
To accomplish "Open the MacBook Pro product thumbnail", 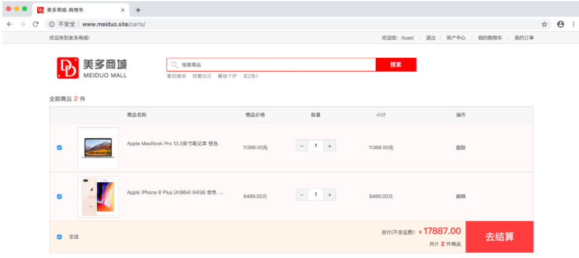I will click(98, 148).
